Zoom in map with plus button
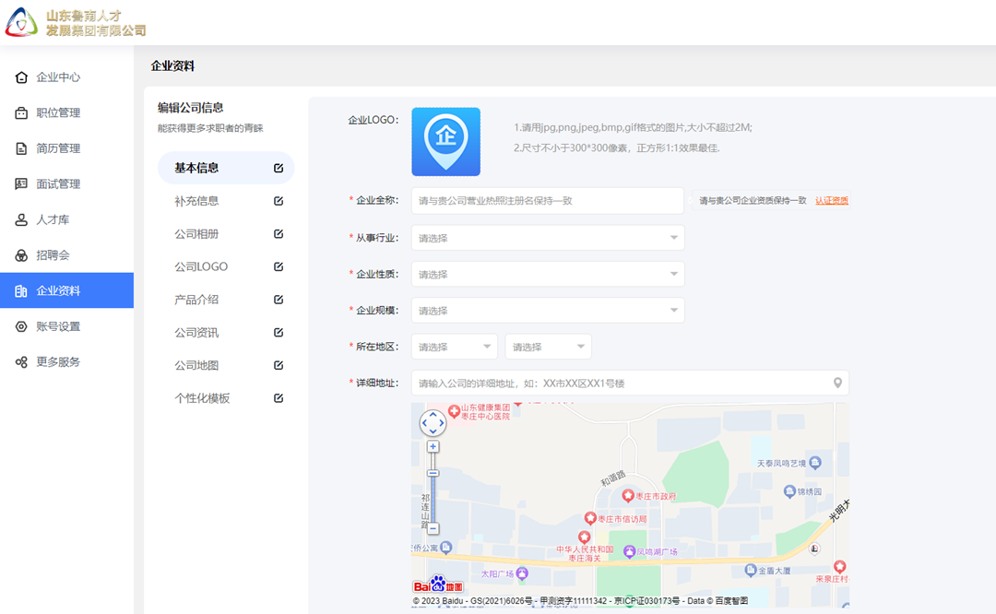Viewport: 996px width, 614px height. coord(433,446)
